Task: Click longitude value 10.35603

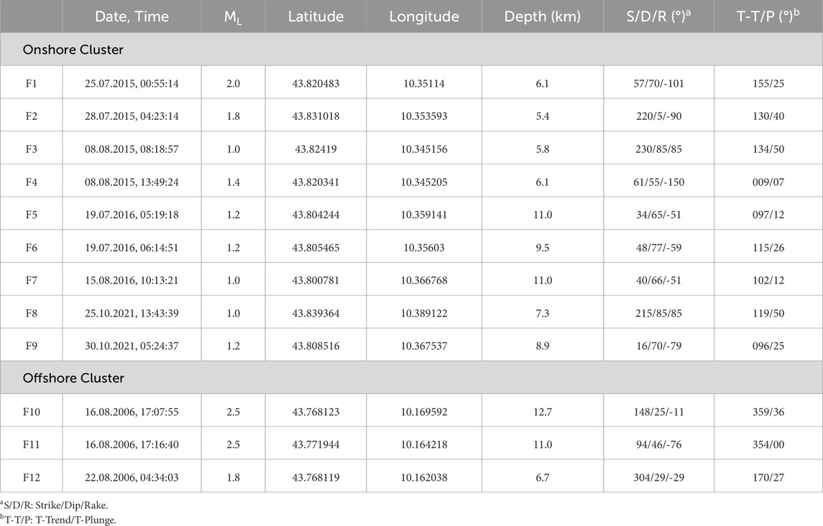Action: click(x=424, y=248)
